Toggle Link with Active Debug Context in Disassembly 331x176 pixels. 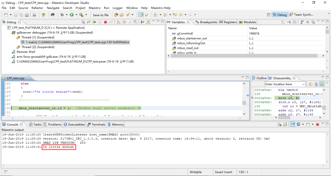322,84
